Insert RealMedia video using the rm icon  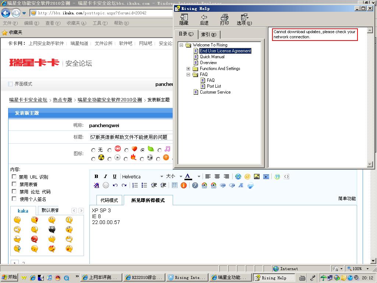coord(223,185)
